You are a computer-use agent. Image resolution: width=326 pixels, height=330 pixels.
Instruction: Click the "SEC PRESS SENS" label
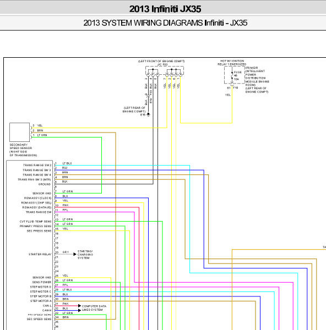(39, 231)
